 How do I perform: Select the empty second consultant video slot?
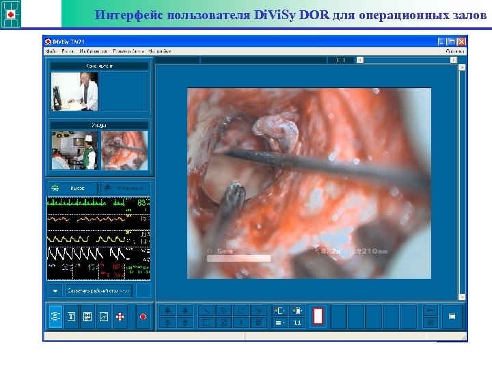[124, 92]
